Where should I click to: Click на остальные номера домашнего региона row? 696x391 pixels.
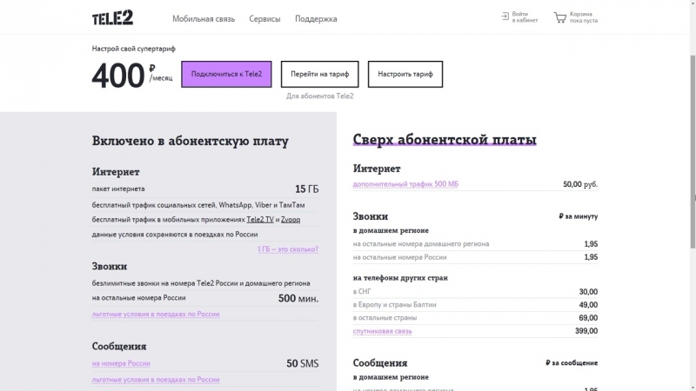475,244
